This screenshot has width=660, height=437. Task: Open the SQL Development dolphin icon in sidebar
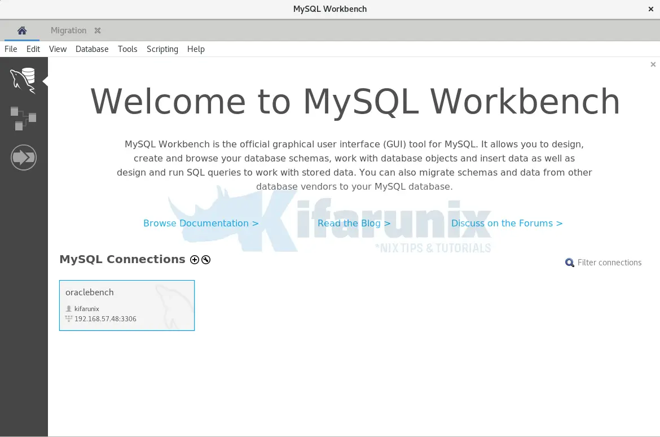(24, 79)
